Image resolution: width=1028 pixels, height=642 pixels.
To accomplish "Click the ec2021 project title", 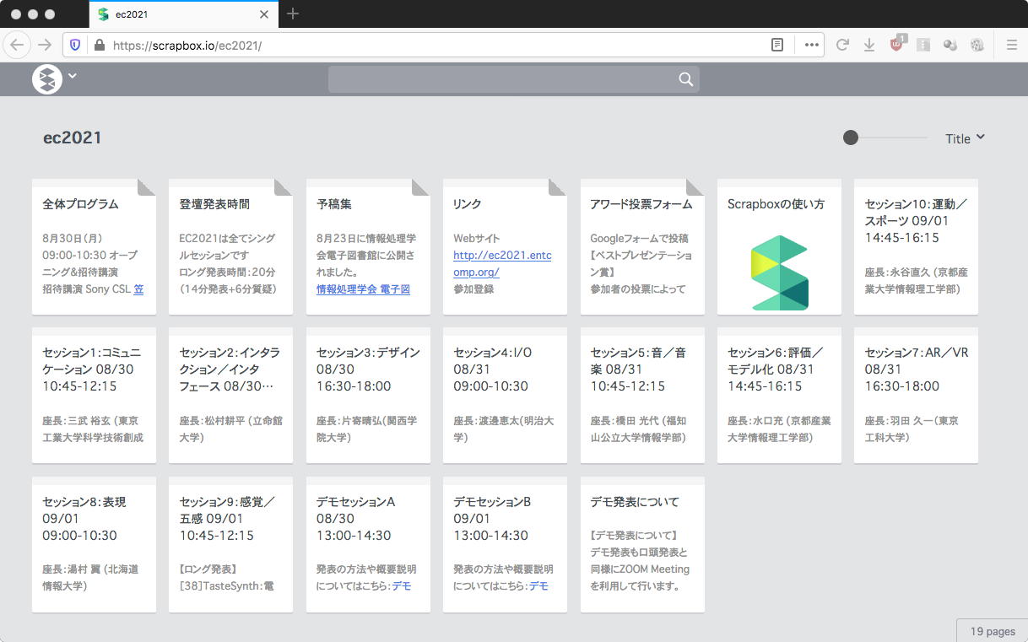I will 73,138.
